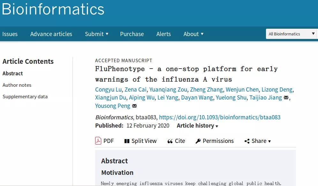Go to Advance articles
Image resolution: width=318 pixels, height=186 pixels.
point(51,34)
